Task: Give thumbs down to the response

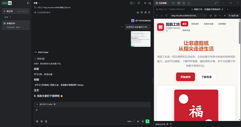Action: (142, 13)
